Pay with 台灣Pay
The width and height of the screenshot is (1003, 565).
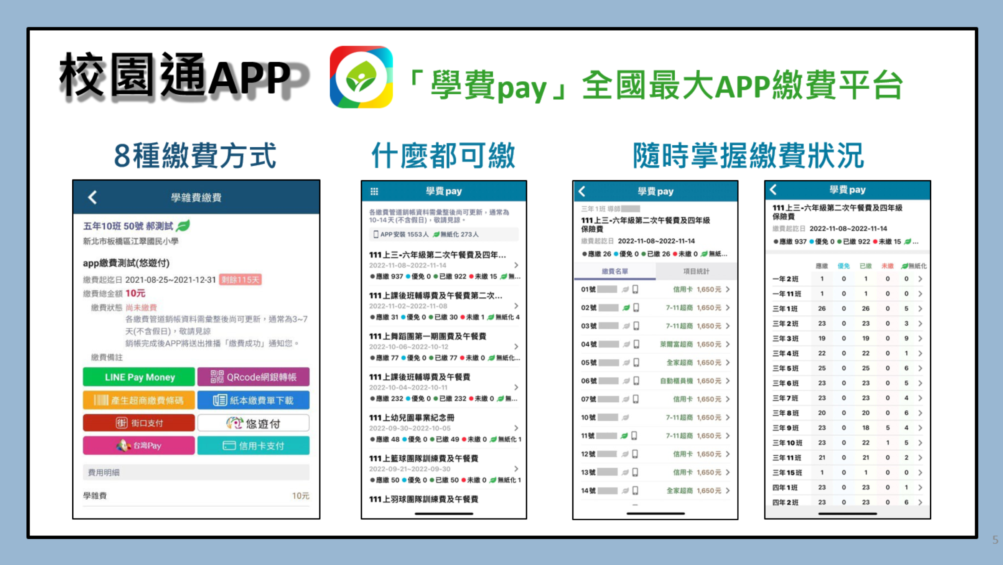point(138,445)
